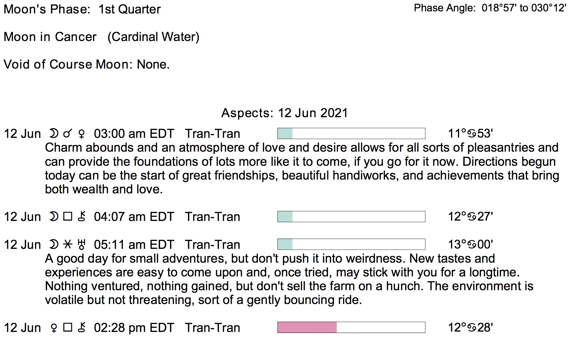Click the Phase Angle text at top right
Screen dimensions: 576x344
pos(490,8)
